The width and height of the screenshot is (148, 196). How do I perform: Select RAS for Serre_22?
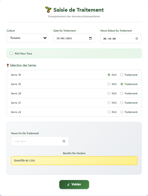[x=109, y=112]
